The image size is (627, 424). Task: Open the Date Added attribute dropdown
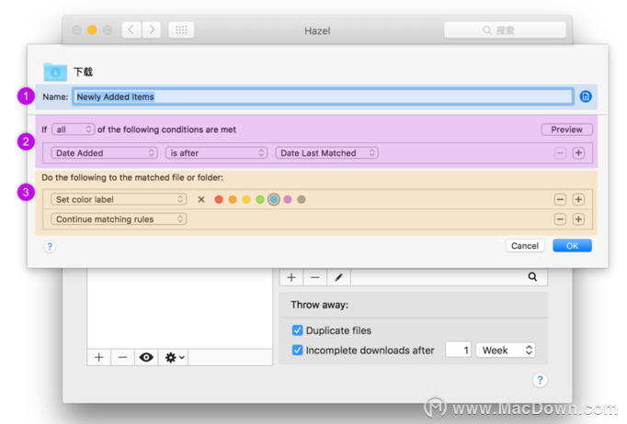(104, 153)
